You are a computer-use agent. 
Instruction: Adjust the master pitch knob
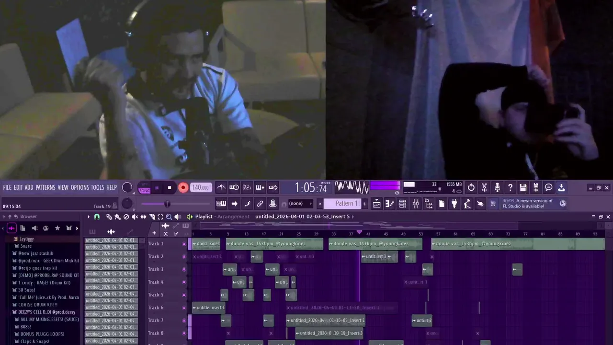click(127, 204)
